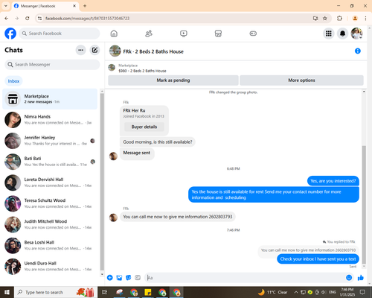The width and height of the screenshot is (372, 298).
Task: Open the Marketplace chats entry
Action: click(50, 99)
